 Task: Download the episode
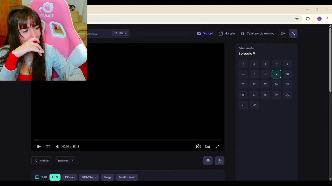(x=219, y=161)
